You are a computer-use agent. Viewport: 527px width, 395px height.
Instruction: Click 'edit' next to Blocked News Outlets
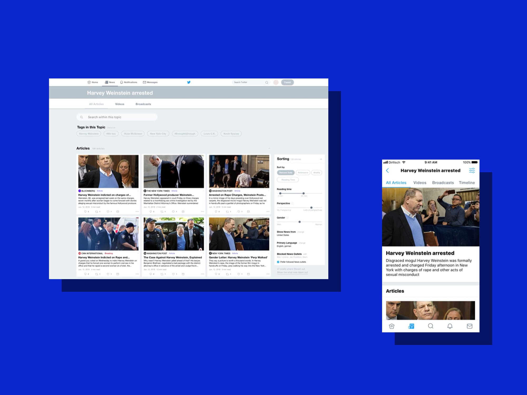305,254
